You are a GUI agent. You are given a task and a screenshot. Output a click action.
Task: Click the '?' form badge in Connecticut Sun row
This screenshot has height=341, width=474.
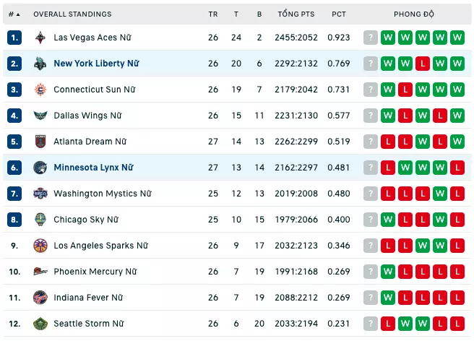coord(370,90)
